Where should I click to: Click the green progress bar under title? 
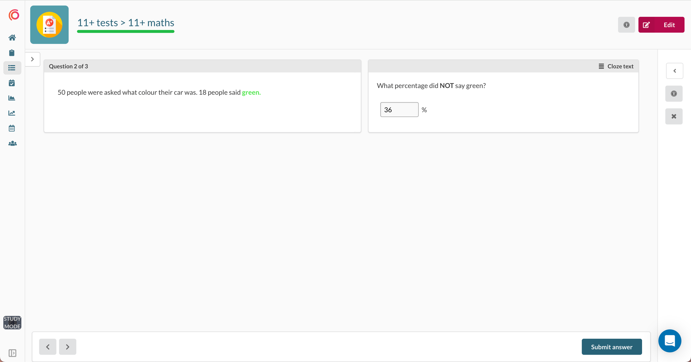[126, 31]
